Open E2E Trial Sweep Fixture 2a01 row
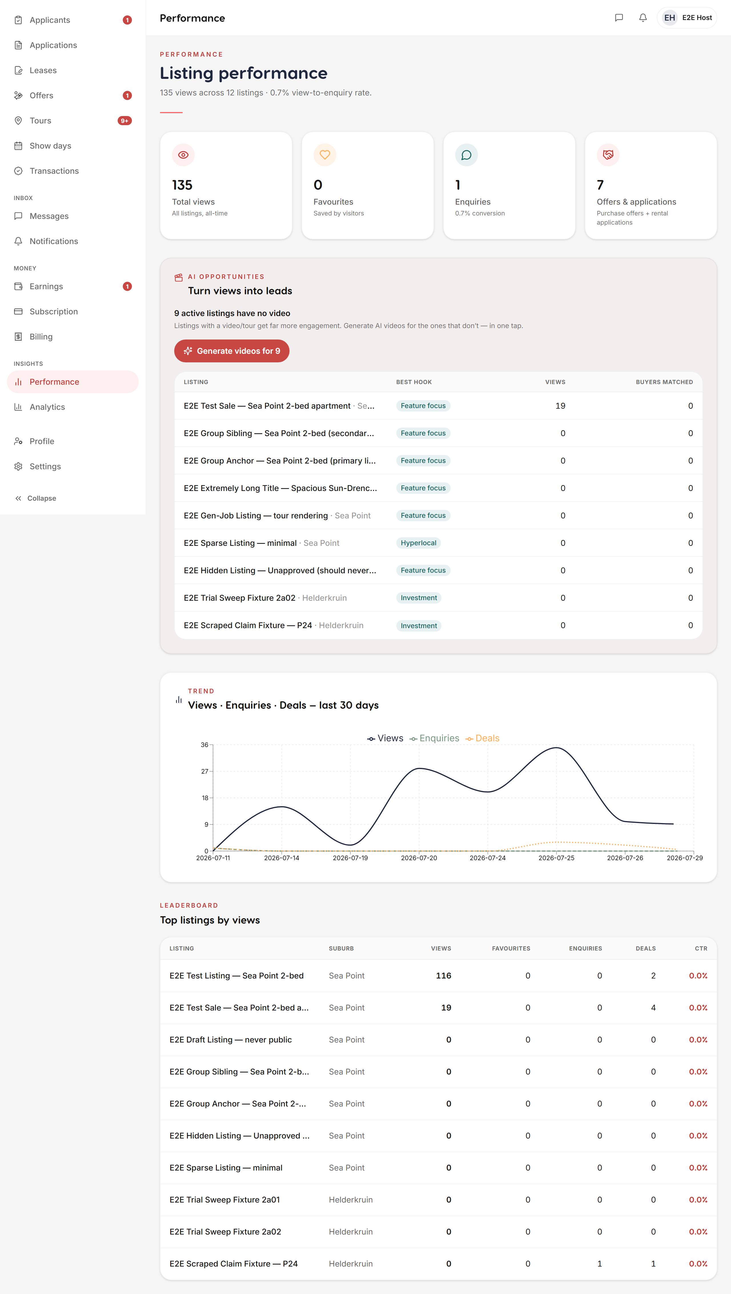 coord(438,1200)
